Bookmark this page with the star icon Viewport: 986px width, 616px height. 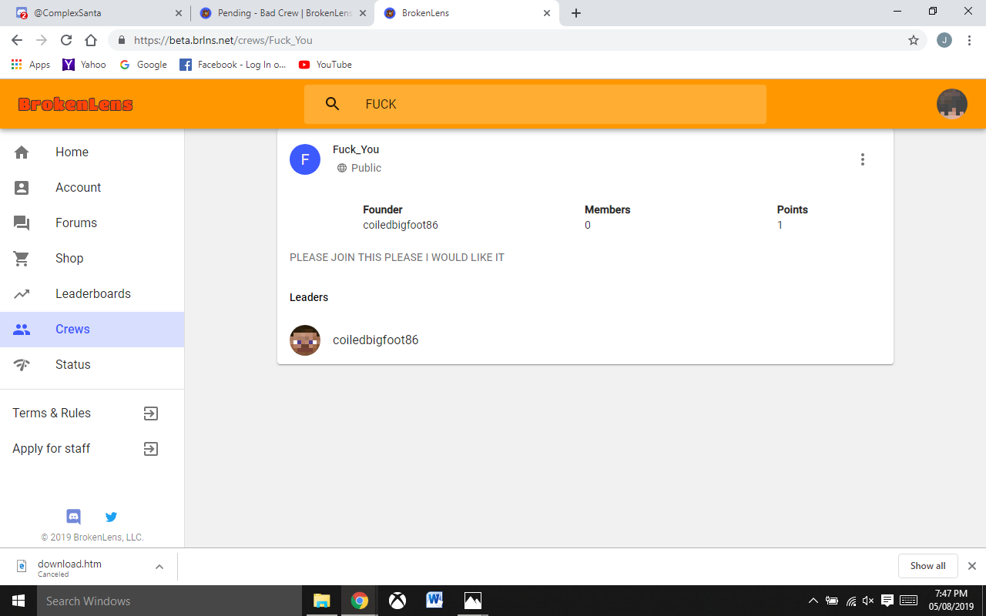914,40
